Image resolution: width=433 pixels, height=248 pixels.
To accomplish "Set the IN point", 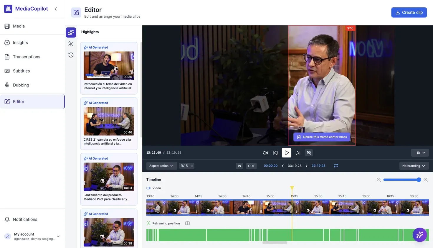I will 239,166.
